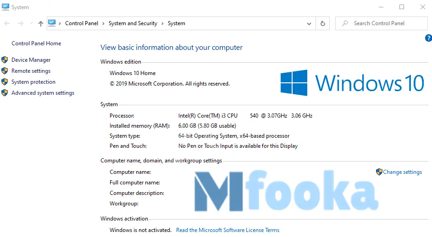The width and height of the screenshot is (432, 237).
Task: Go up one level with Up arrow
Action: click(x=41, y=24)
